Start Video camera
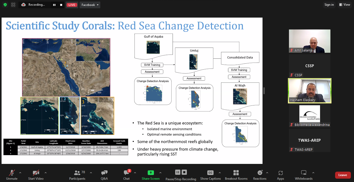The image size is (354, 182). pyautogui.click(x=36, y=175)
